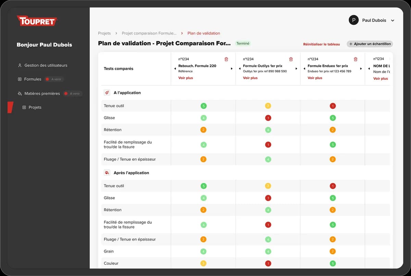Click right arrow of Formule Outilys 1er prix
This screenshot has height=276, width=411.
tap(296, 69)
